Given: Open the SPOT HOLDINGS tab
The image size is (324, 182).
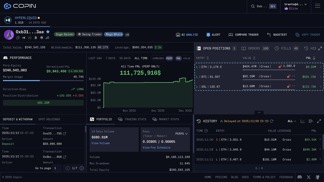Looking at the screenshot, I should 49,119.
